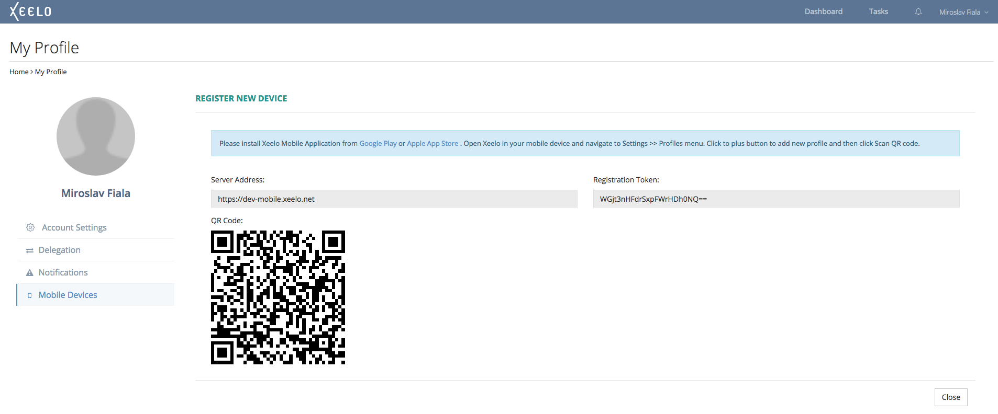Open Tasks in the top navigation
This screenshot has height=414, width=998.
tap(879, 11)
